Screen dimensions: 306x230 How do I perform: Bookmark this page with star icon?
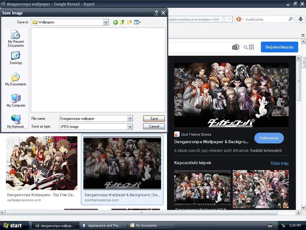pos(224,19)
